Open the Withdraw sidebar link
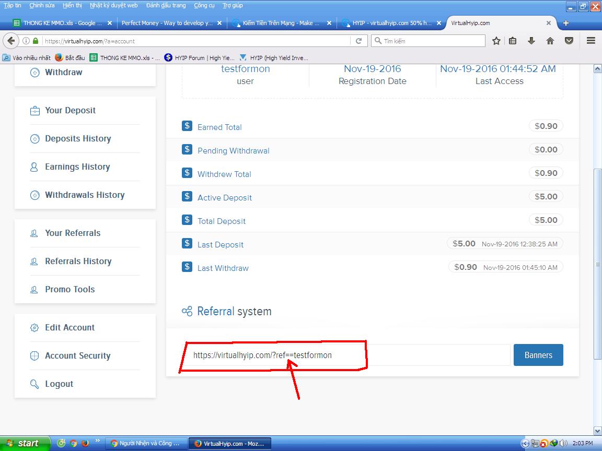This screenshot has height=451, width=602. 63,72
